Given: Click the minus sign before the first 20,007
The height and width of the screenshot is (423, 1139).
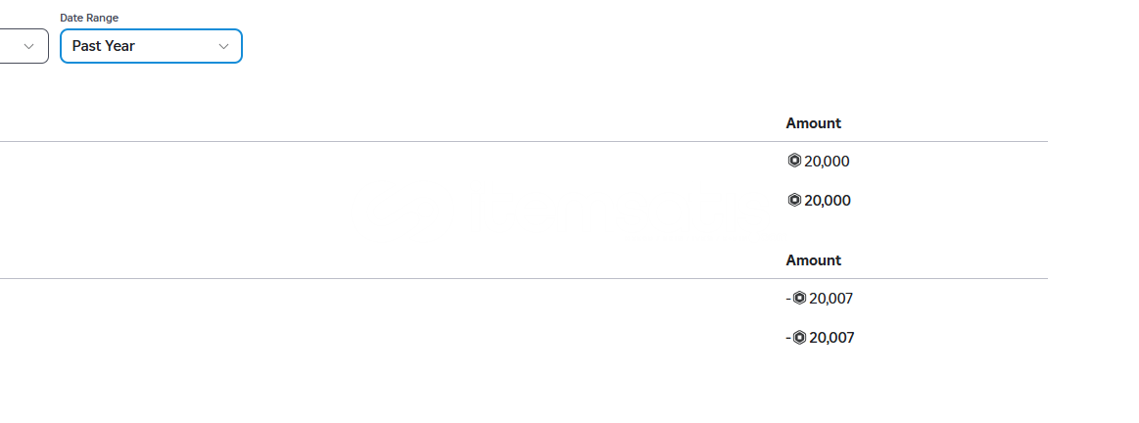Looking at the screenshot, I should (788, 299).
